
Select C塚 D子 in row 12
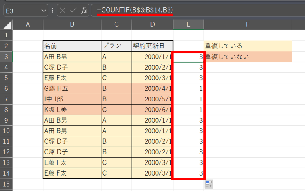(x=72, y=152)
